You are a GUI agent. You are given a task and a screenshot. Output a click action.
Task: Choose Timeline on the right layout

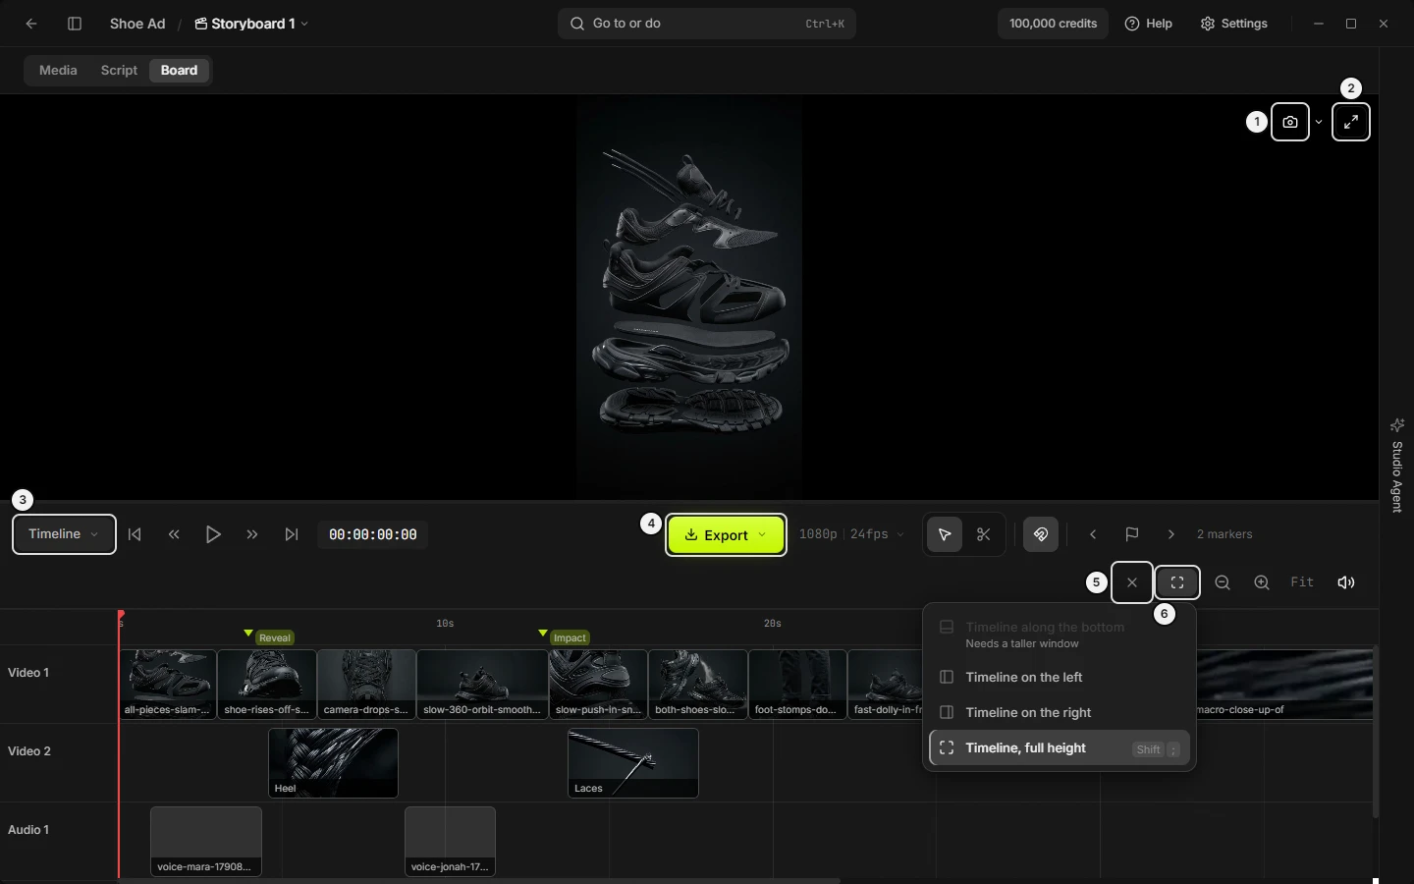pyautogui.click(x=1060, y=713)
